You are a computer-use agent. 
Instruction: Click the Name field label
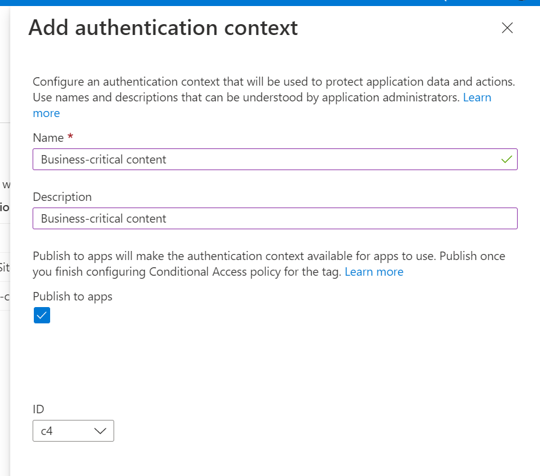[48, 138]
